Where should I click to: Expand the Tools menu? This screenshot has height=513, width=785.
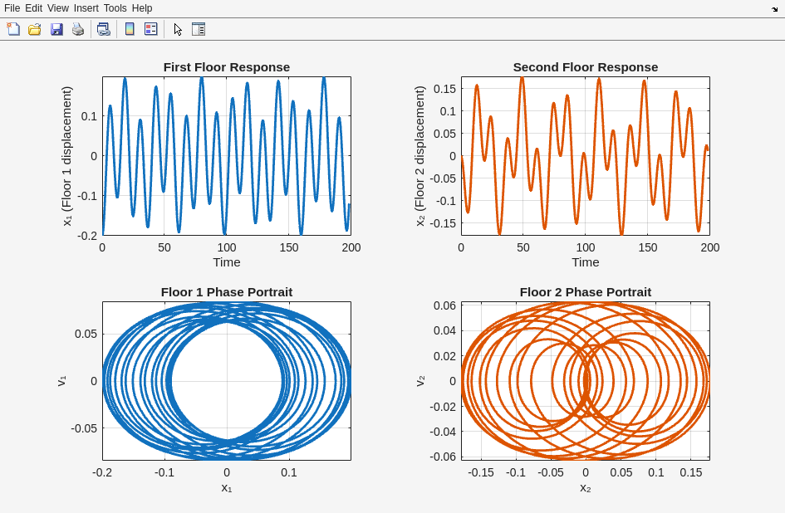(115, 8)
